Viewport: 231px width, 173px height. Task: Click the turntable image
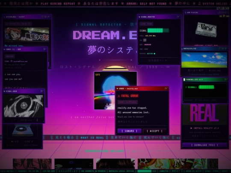(x=22, y=130)
